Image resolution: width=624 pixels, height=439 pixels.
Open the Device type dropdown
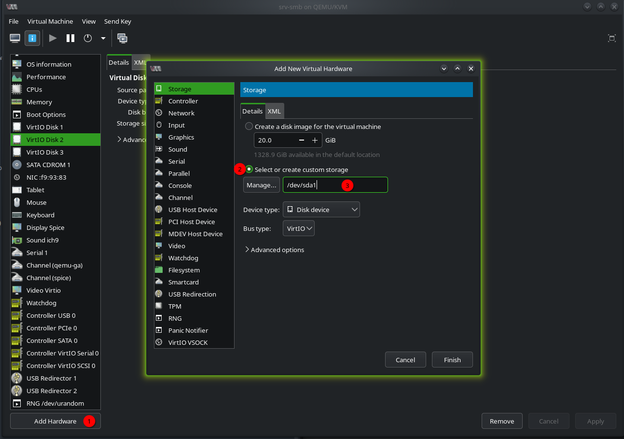click(x=321, y=209)
